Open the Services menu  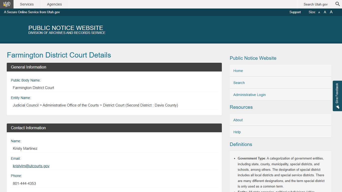pos(27,4)
